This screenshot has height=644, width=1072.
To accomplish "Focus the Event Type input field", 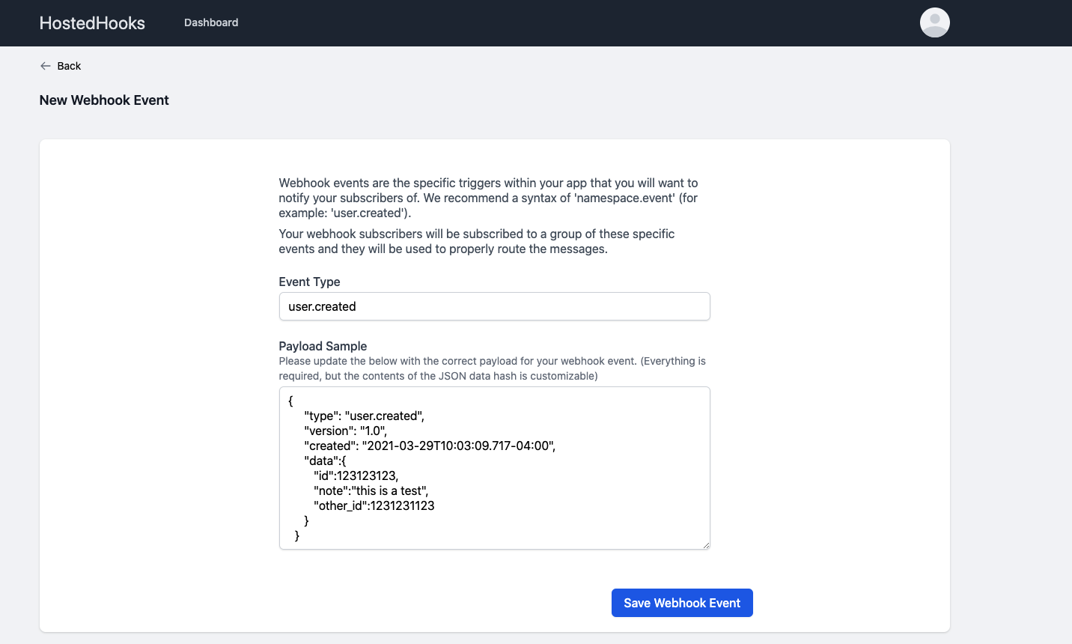I will (494, 306).
